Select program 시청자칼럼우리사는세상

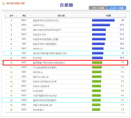(45, 96)
